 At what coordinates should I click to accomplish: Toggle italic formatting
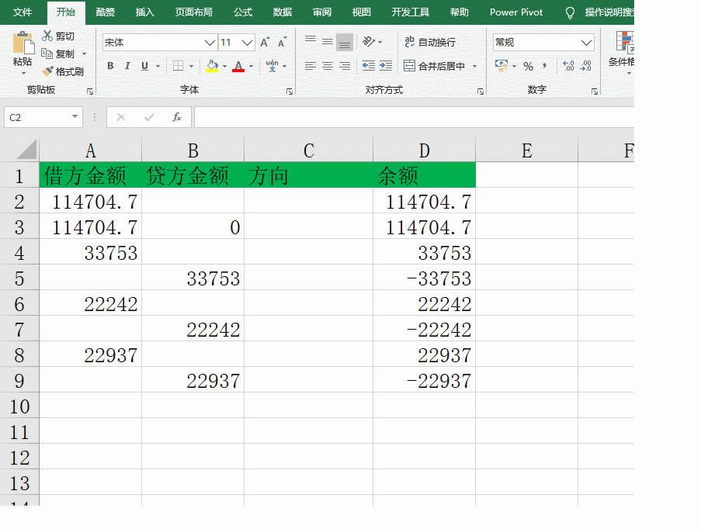127,66
